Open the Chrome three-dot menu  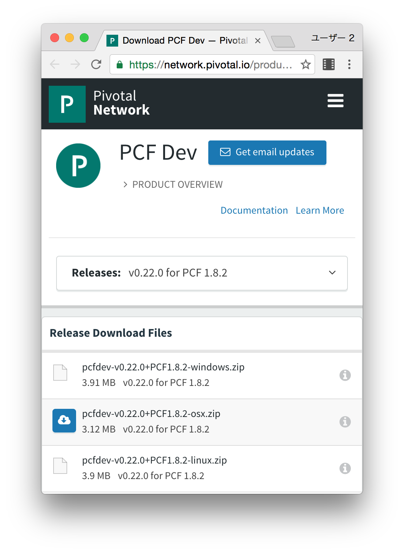pyautogui.click(x=349, y=64)
